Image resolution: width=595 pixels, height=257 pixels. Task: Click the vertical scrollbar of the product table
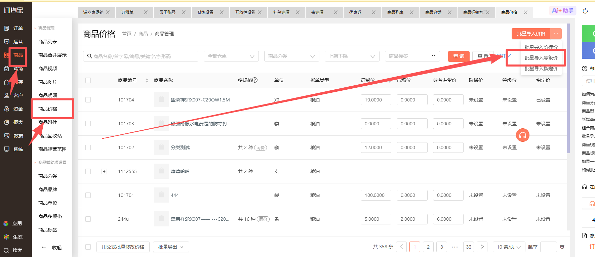pyautogui.click(x=568, y=88)
